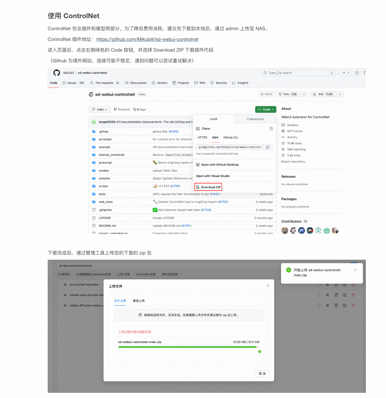Click the copy icon for sdweb-easy-prompt-sel row
This screenshot has width=386, height=398.
pos(336,295)
